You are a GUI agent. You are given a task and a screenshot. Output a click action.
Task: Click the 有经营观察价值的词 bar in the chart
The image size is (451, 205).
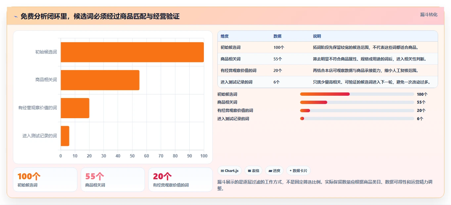[x=75, y=108]
